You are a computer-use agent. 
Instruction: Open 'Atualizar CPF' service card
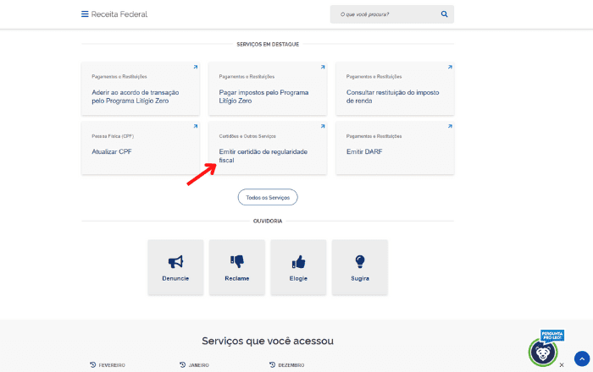(x=112, y=151)
